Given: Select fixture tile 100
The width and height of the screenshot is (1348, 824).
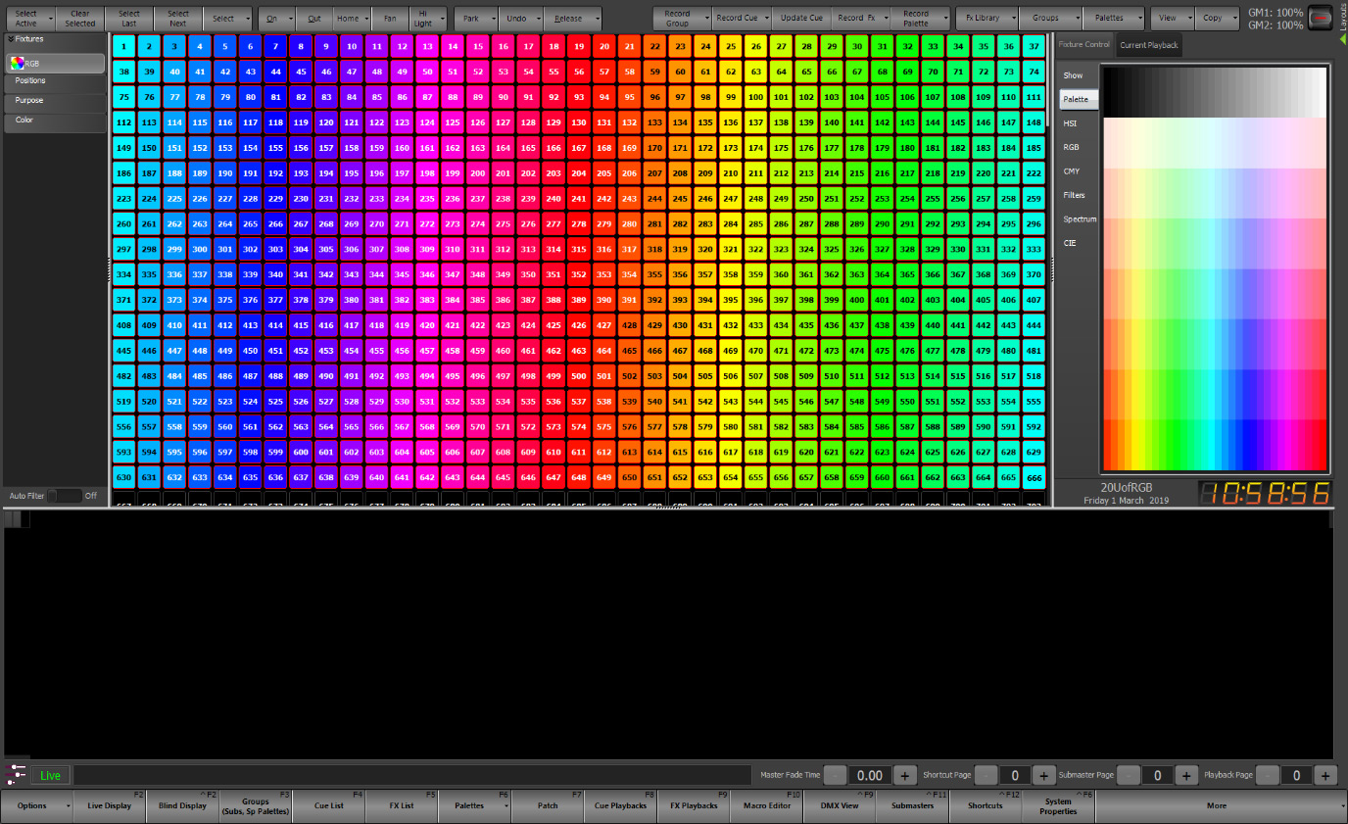Looking at the screenshot, I should click(755, 97).
